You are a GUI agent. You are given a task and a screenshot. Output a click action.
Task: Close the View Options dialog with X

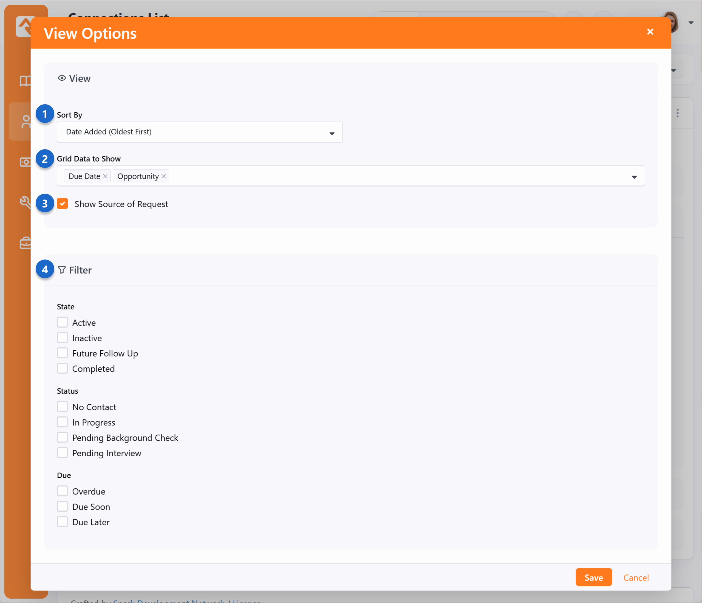tap(649, 32)
